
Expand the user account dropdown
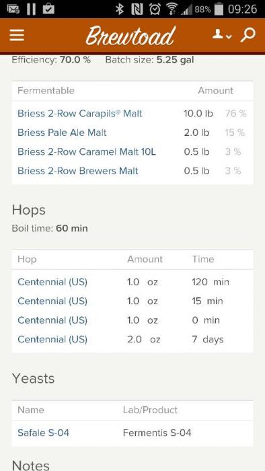pos(222,35)
